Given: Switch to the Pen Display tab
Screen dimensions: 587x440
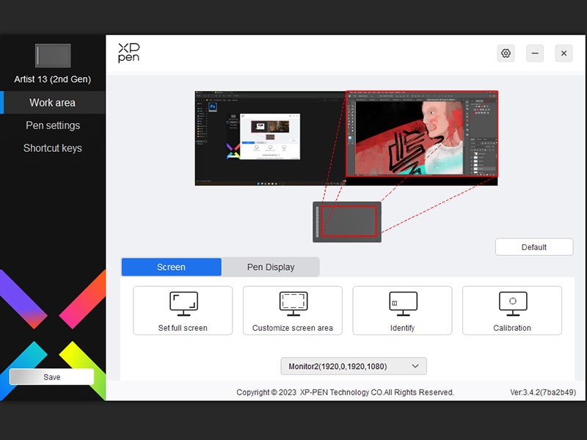Looking at the screenshot, I should tap(271, 267).
